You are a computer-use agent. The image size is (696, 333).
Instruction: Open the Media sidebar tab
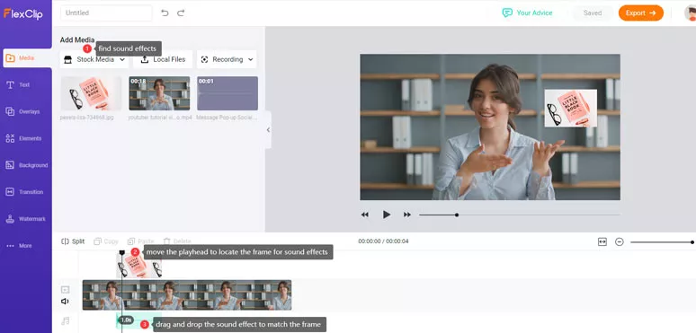click(27, 58)
